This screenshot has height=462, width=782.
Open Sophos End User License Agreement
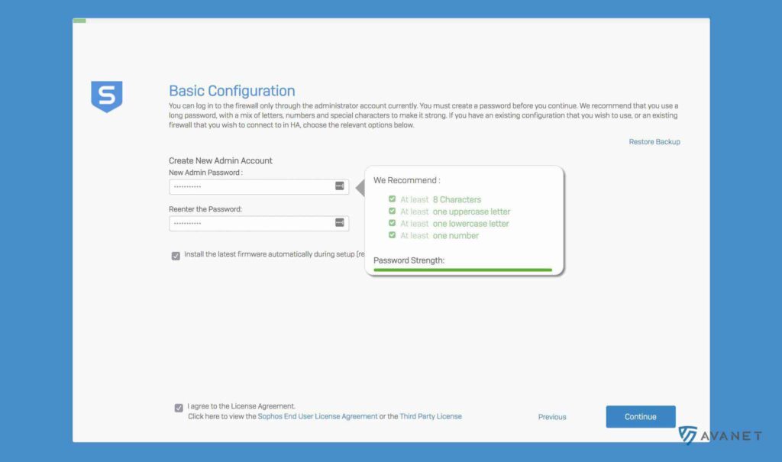[318, 416]
